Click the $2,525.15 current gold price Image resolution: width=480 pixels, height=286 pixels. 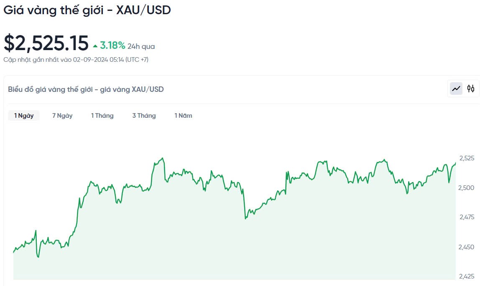click(46, 43)
